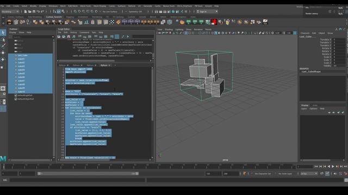Open the Sign In account dropdown
Image resolution: width=348 pixels, height=195 pixels.
(207, 11)
